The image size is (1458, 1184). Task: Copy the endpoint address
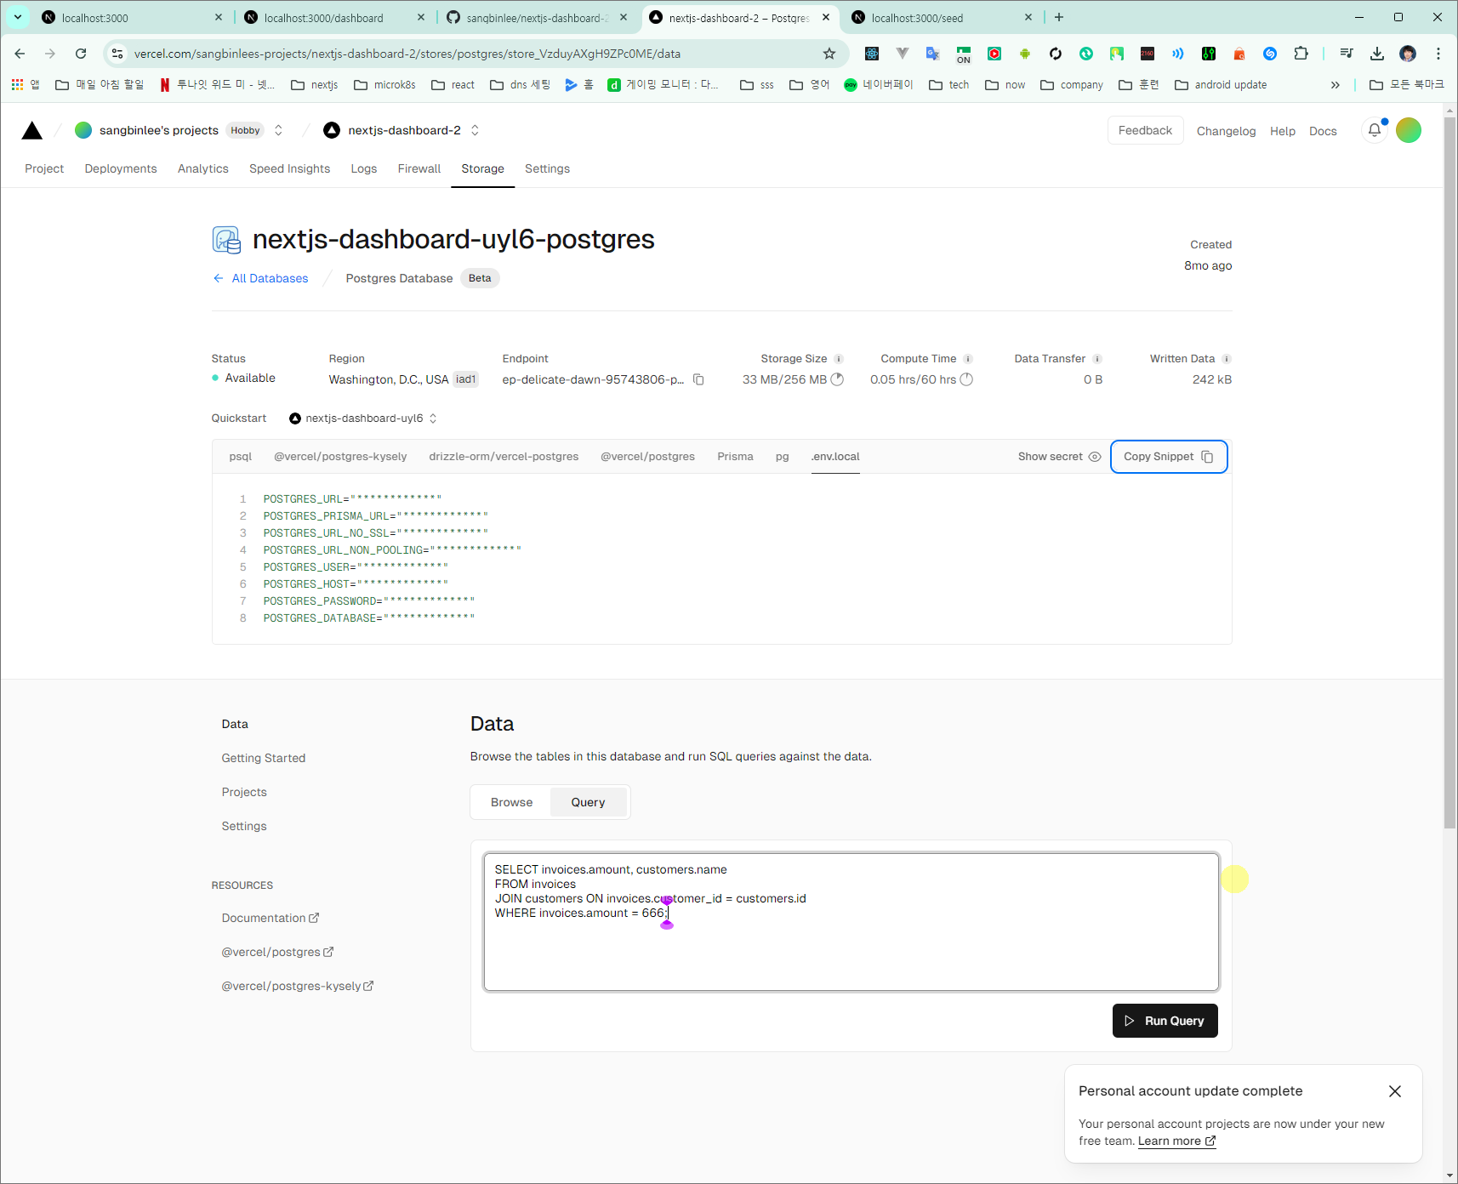698,379
